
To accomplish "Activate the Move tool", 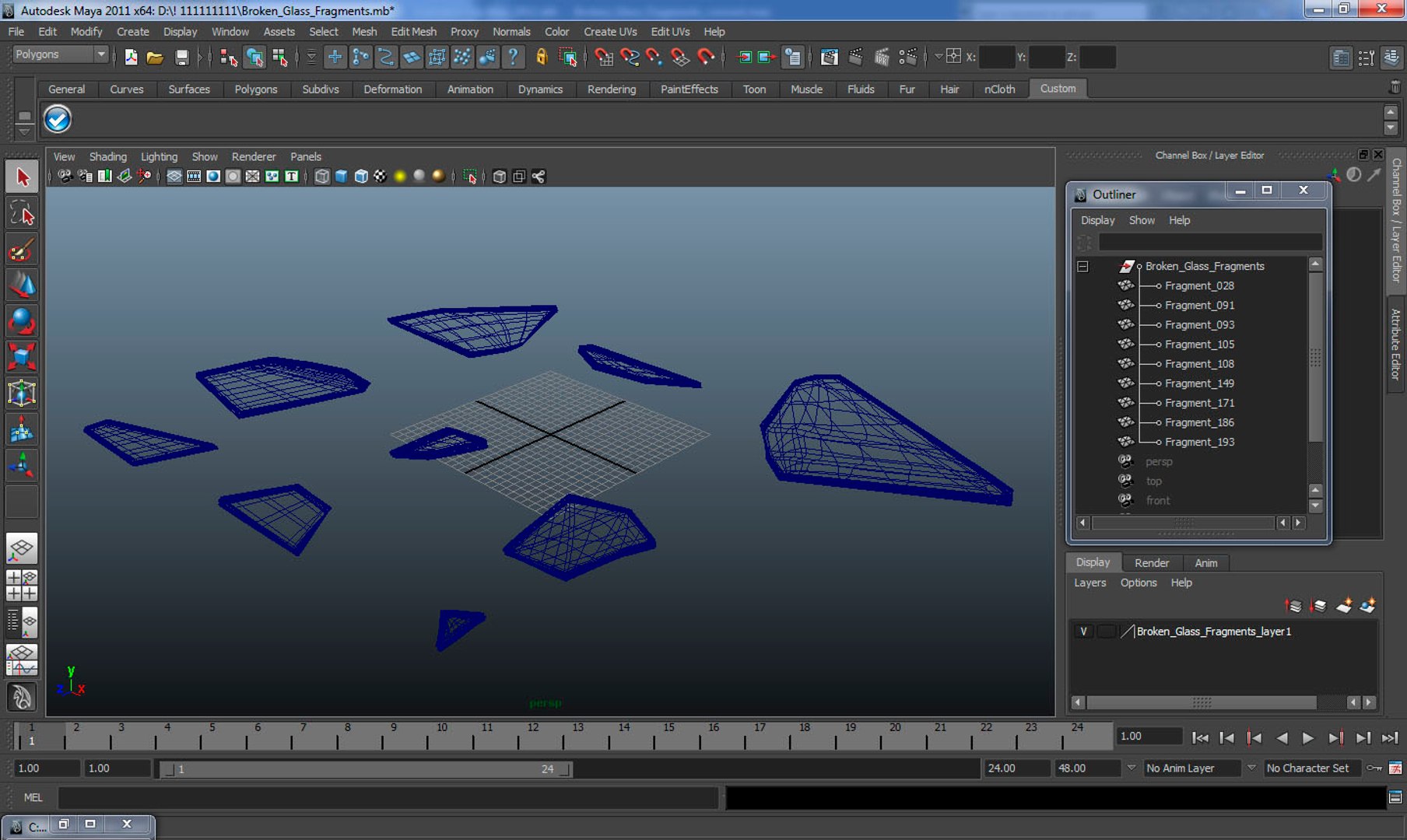I will tap(22, 285).
